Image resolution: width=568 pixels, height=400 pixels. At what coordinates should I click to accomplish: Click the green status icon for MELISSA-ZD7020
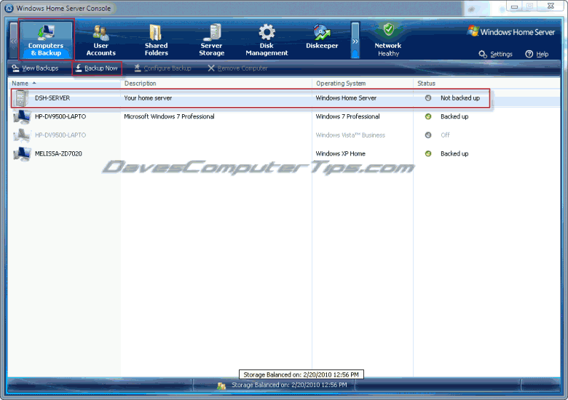(x=428, y=153)
